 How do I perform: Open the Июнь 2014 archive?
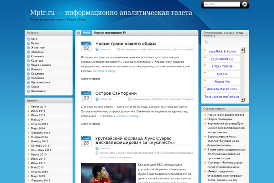38,115
